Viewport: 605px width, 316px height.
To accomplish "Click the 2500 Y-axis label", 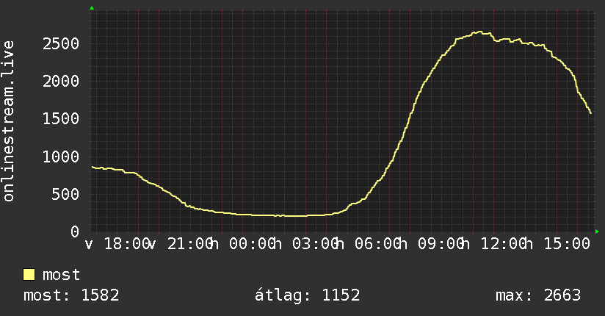I will click(61, 43).
